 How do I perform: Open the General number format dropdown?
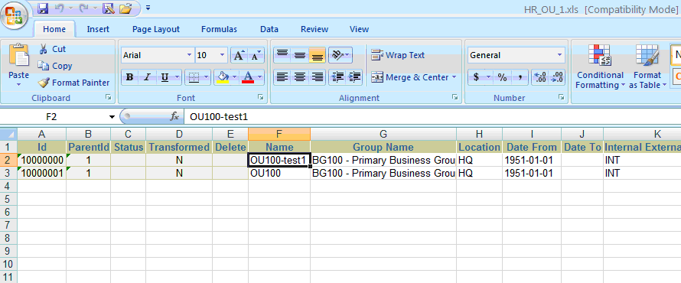tap(560, 55)
